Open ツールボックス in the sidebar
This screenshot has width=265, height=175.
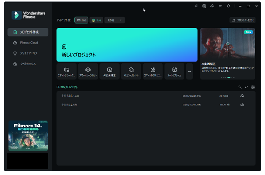(28, 64)
